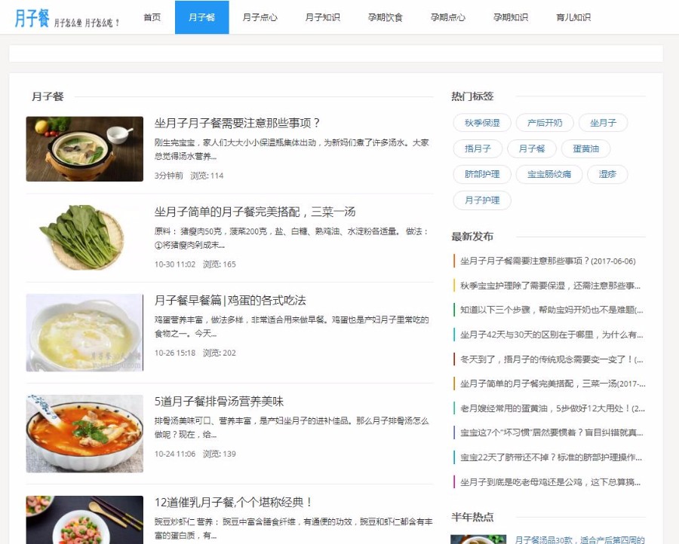The image size is (679, 544).
Task: Click the egg soup bowl thumbnail
Action: coord(84,332)
